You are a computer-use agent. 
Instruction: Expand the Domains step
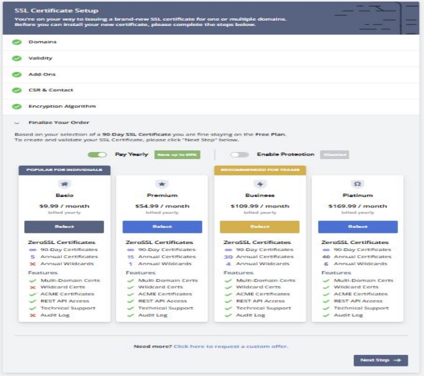pos(211,42)
